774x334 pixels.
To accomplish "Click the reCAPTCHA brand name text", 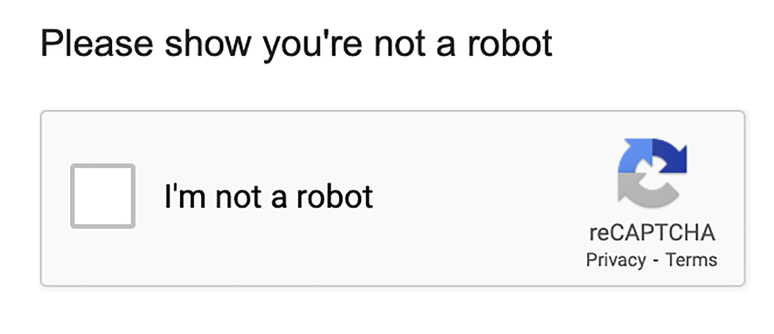I will 652,233.
